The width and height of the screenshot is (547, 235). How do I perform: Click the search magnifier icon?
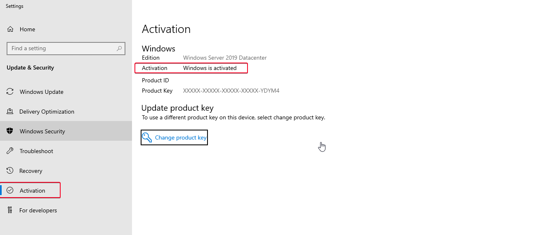(x=119, y=49)
